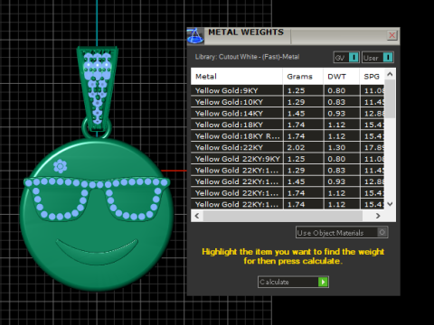Click right arrow of horizontal scrollbar
The height and width of the screenshot is (325, 434).
coord(378,216)
